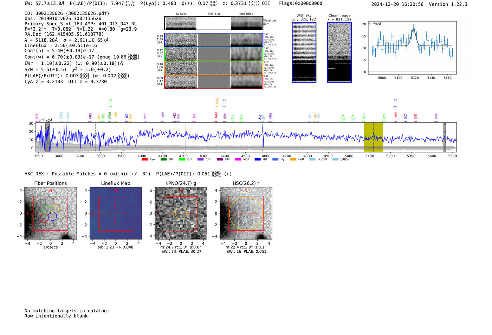Image resolution: width=492 pixels, height=335 pixels.
Task: Click the gray hatched band near 3550 Å
Action: coord(47,137)
